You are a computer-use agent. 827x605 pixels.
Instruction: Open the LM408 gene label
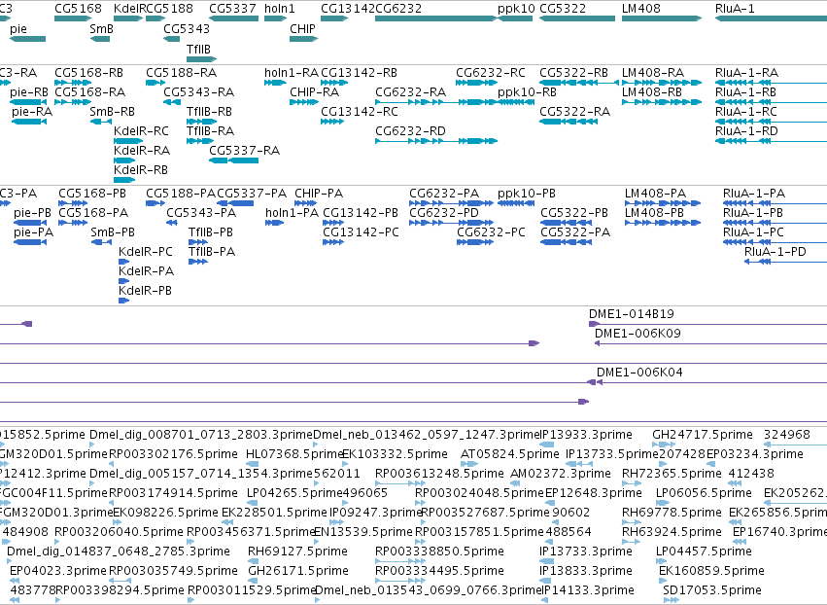[640, 9]
